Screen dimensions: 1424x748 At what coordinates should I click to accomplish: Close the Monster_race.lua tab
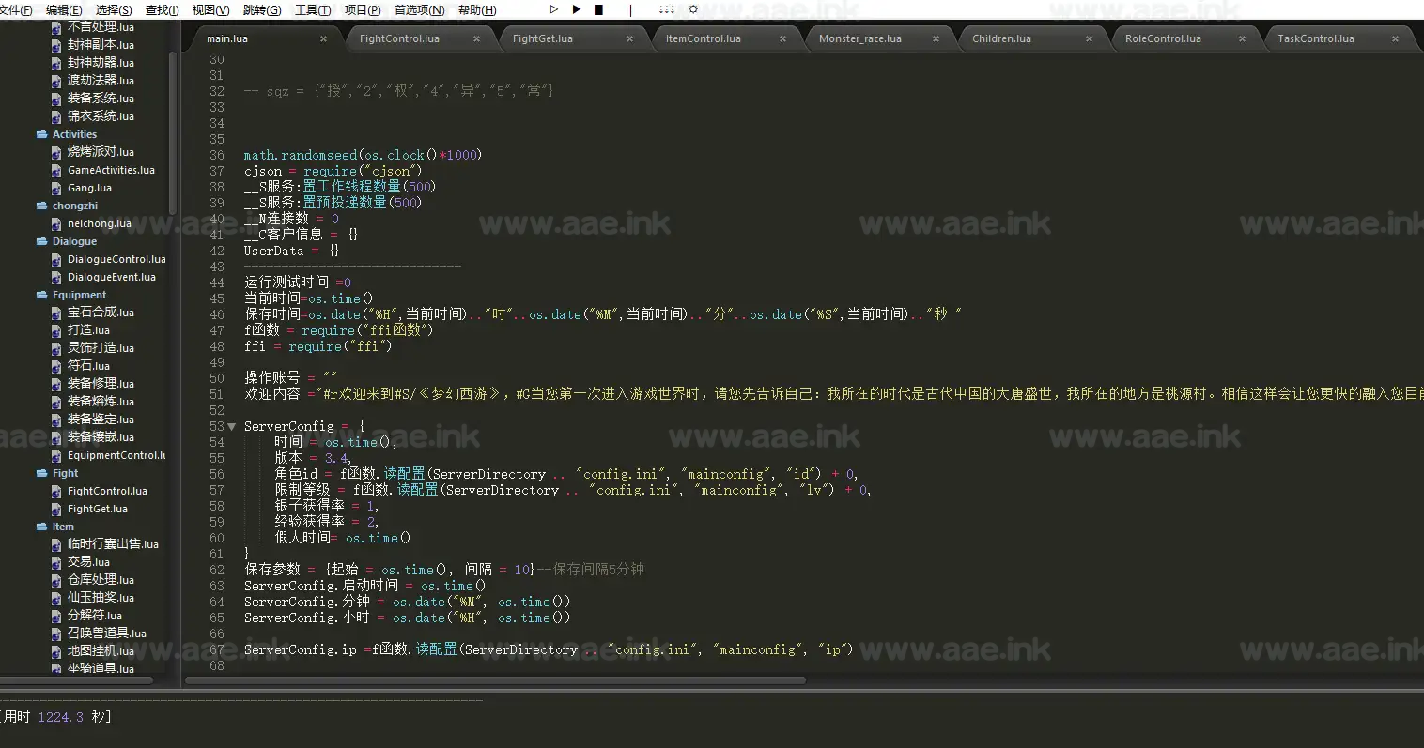click(936, 38)
